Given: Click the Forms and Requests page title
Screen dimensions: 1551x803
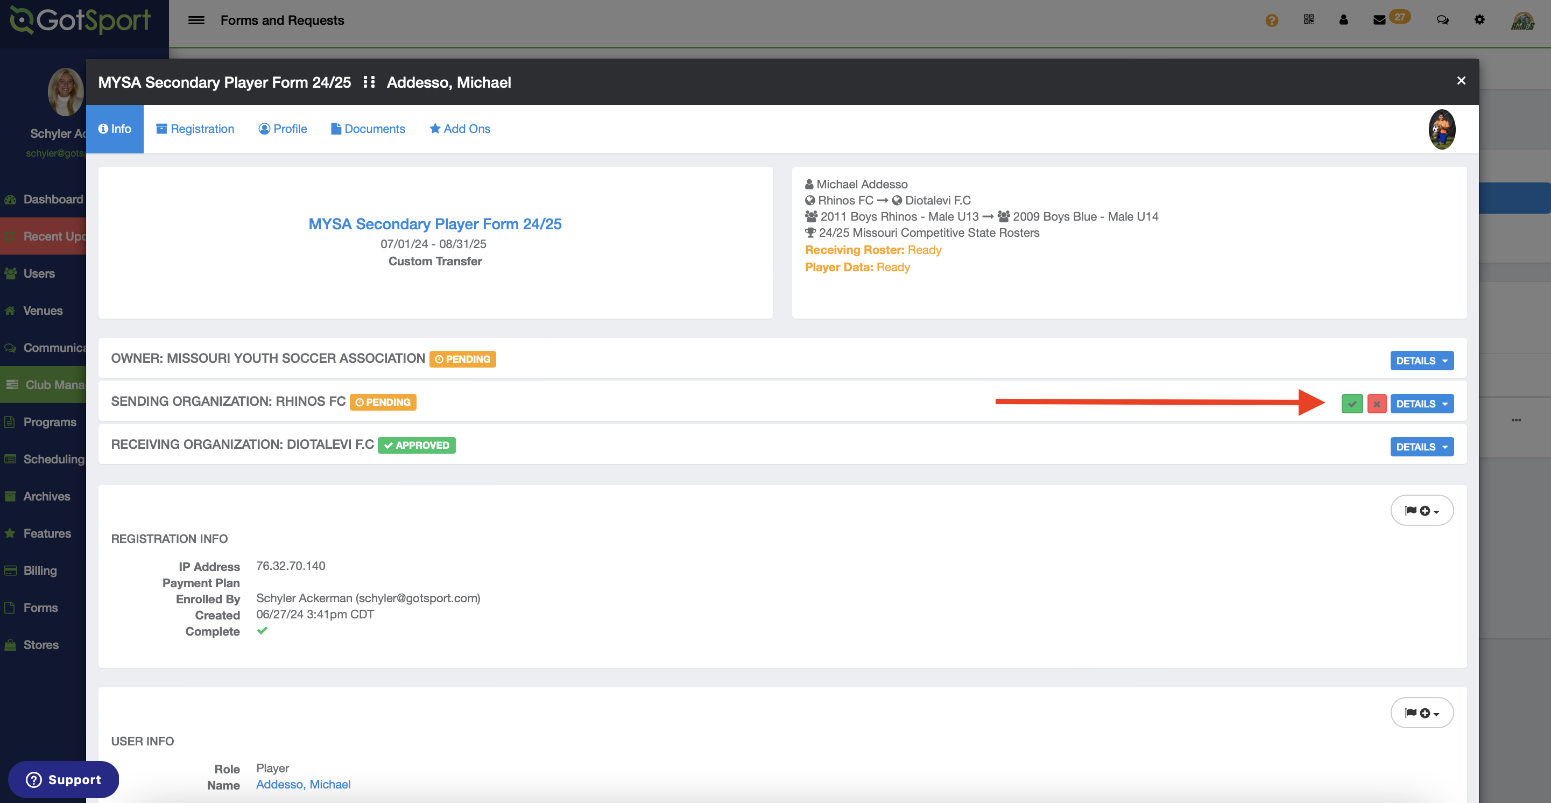Looking at the screenshot, I should pyautogui.click(x=283, y=20).
